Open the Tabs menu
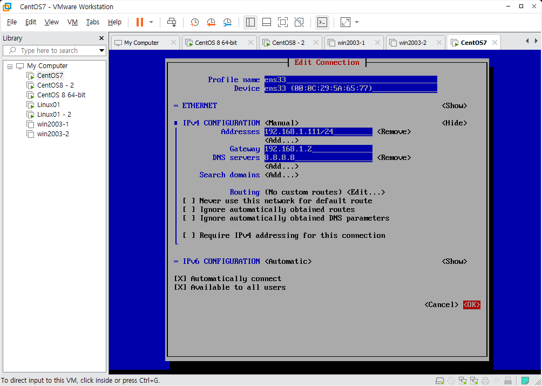542x386 pixels. point(93,22)
